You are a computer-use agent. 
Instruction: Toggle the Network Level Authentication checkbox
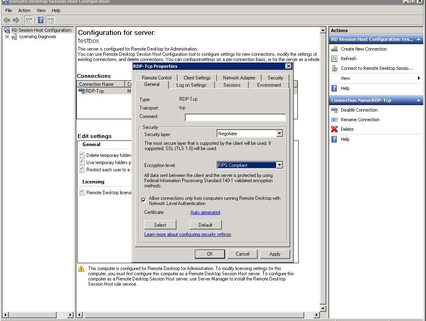coord(143,200)
